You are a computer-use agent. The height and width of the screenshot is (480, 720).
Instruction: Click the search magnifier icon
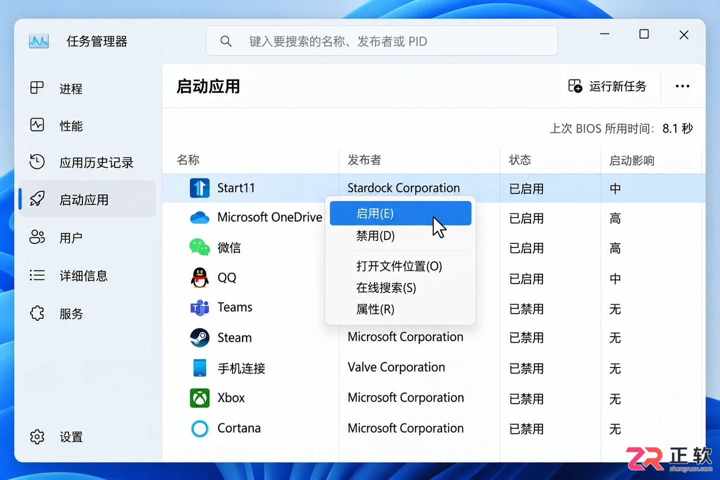pyautogui.click(x=226, y=41)
